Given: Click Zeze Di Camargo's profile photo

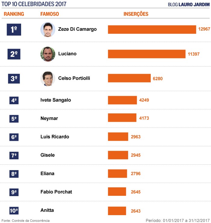Looking at the screenshot, I should click(x=48, y=30).
